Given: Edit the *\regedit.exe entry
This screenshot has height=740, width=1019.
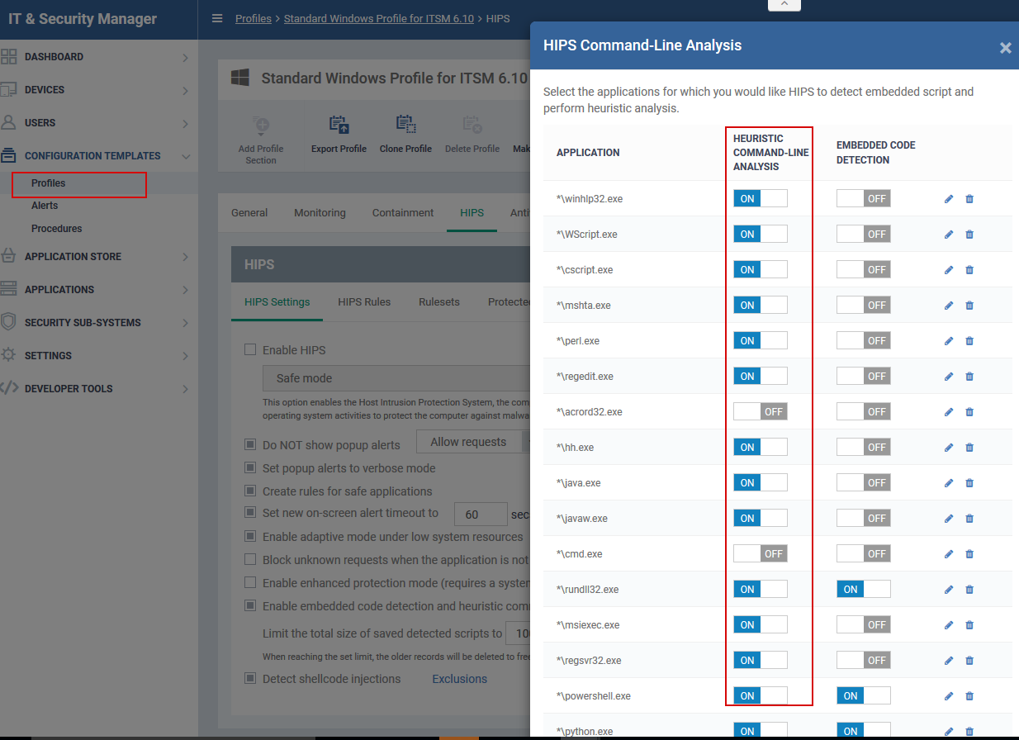Looking at the screenshot, I should (949, 377).
